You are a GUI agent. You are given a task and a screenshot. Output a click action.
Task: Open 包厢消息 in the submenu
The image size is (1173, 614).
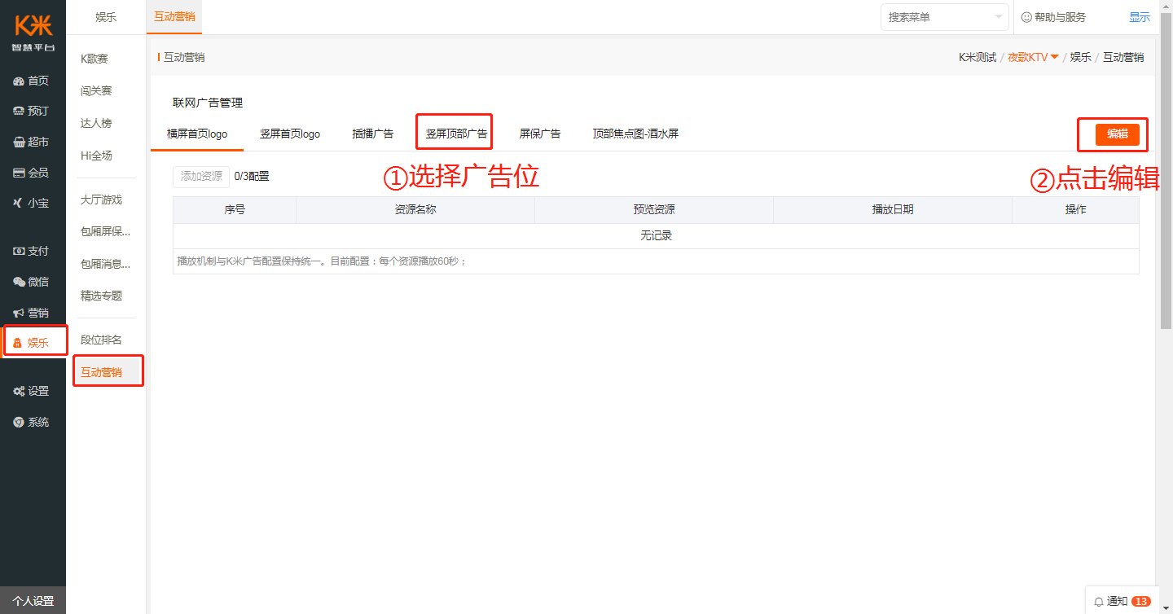click(x=106, y=264)
